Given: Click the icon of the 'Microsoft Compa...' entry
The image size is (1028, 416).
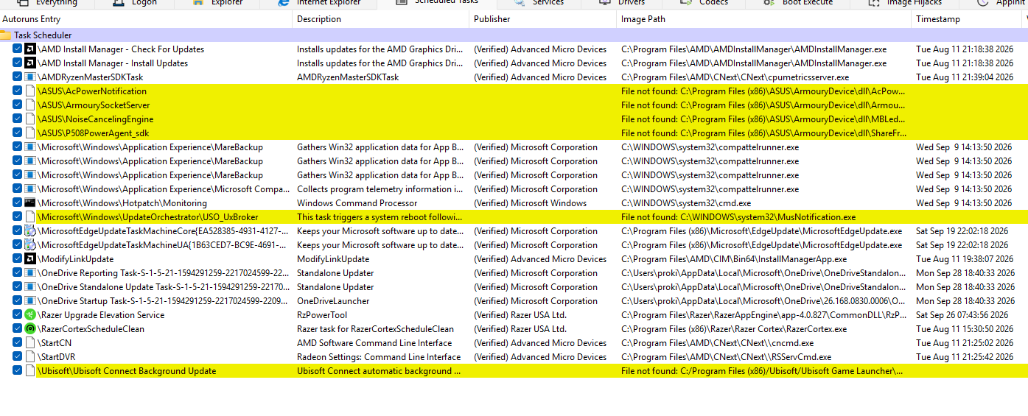Looking at the screenshot, I should point(30,189).
